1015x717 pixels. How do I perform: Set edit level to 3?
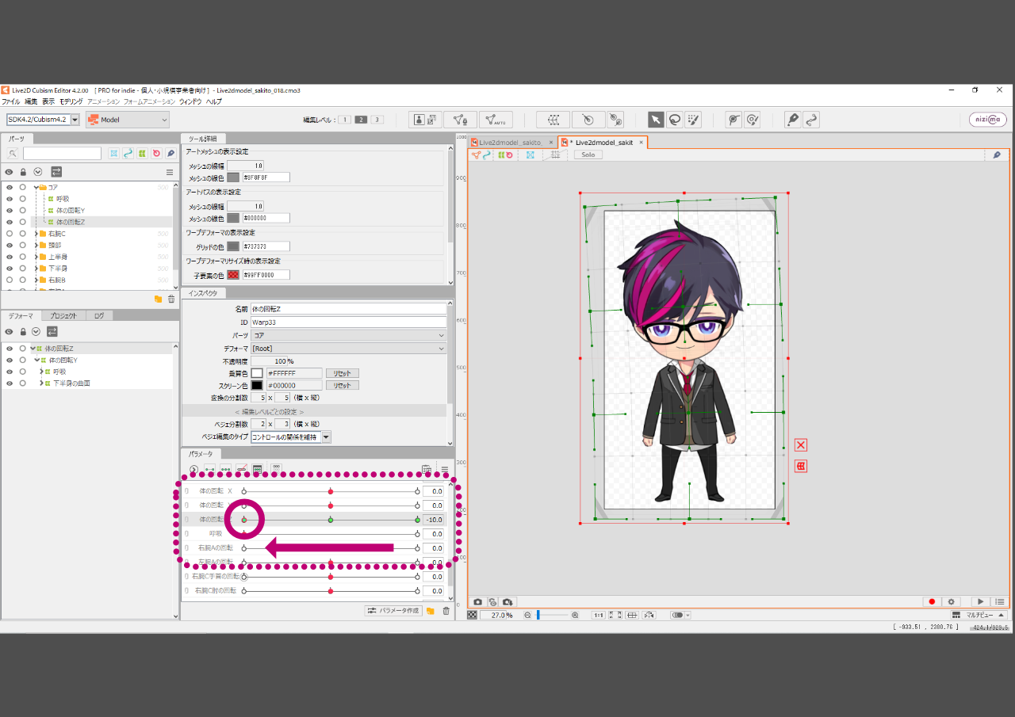pos(377,120)
